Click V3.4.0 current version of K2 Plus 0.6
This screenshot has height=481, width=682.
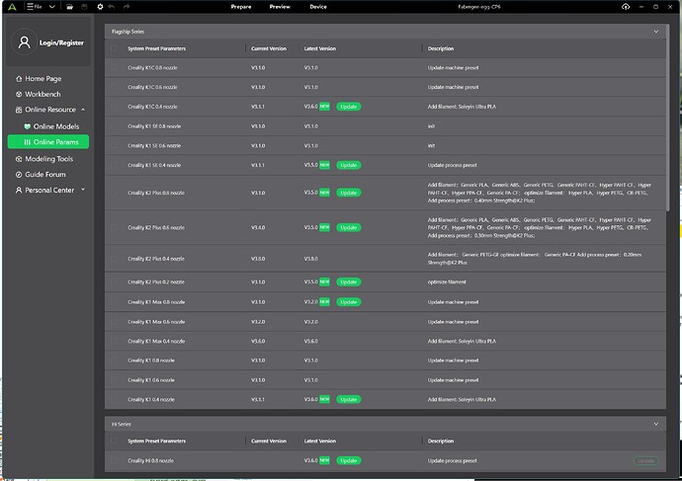click(x=258, y=228)
